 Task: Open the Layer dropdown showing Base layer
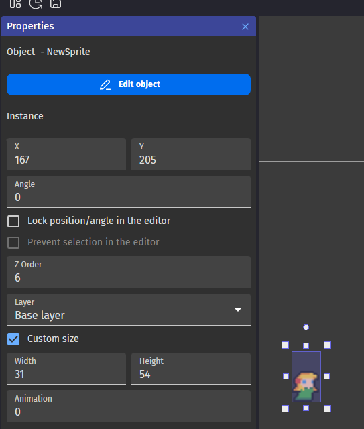pos(129,310)
